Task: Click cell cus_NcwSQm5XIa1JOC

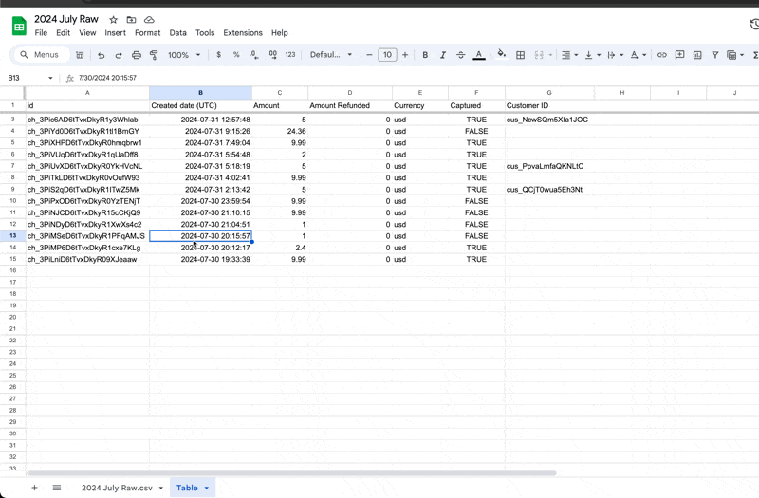Action: pyautogui.click(x=549, y=120)
